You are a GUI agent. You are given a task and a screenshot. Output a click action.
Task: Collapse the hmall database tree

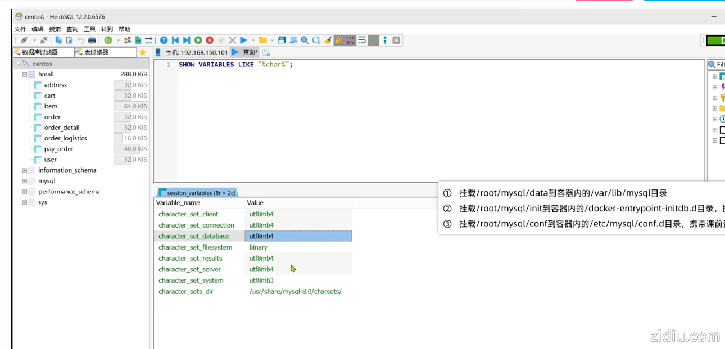[x=25, y=74]
